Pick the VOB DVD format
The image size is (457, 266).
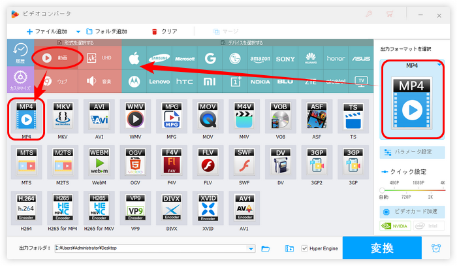point(280,116)
